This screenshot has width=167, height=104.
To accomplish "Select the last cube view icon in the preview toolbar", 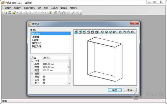I will tap(133, 32).
